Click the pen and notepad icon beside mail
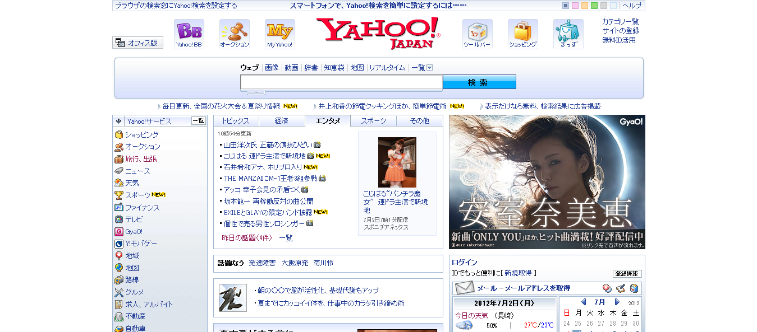The image size is (757, 332). pyautogui.click(x=621, y=288)
